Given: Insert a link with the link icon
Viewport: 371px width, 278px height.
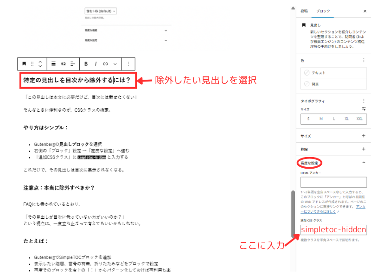Looking at the screenshot, I should (105, 64).
